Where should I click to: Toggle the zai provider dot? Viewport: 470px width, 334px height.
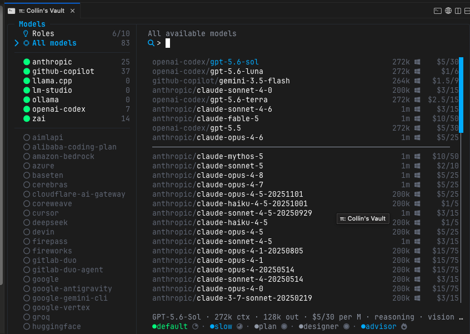[27, 119]
